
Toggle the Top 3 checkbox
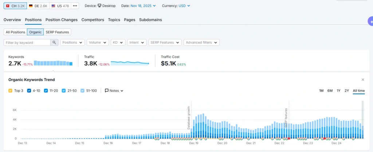pos(10,91)
